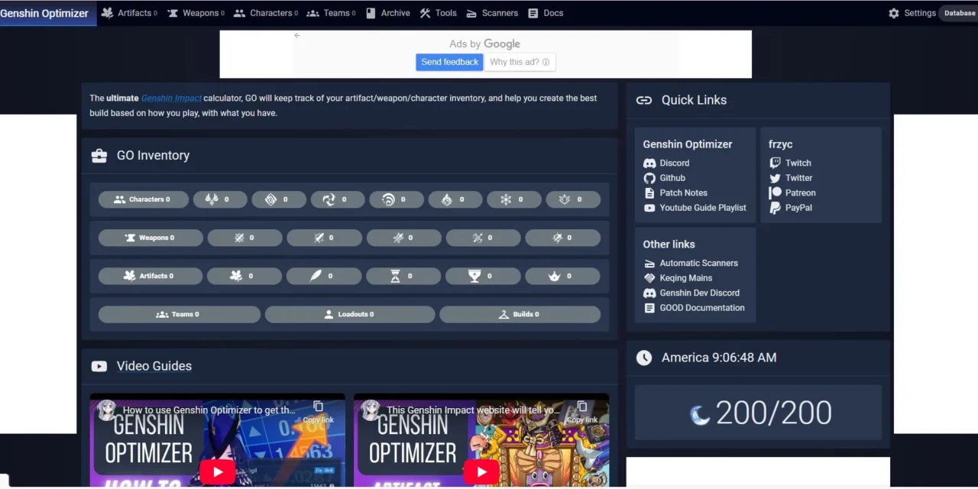This screenshot has height=489, width=978.
Task: Select the Bow weapon type chip
Action: click(483, 238)
